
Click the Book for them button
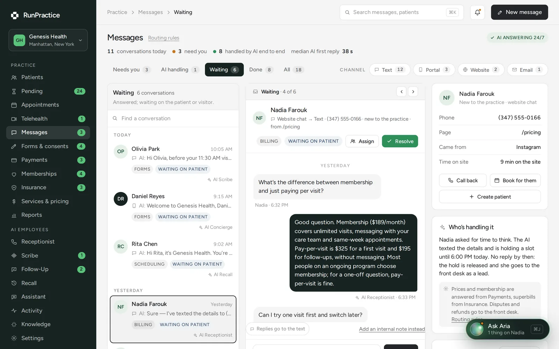pyautogui.click(x=515, y=180)
